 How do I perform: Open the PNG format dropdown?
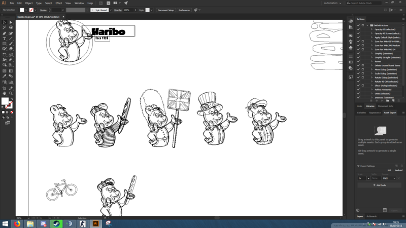coord(389,178)
